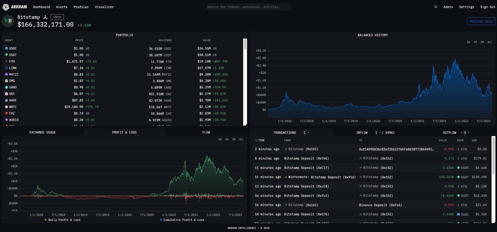Open the Bitstamp network graph icon

click(x=45, y=17)
